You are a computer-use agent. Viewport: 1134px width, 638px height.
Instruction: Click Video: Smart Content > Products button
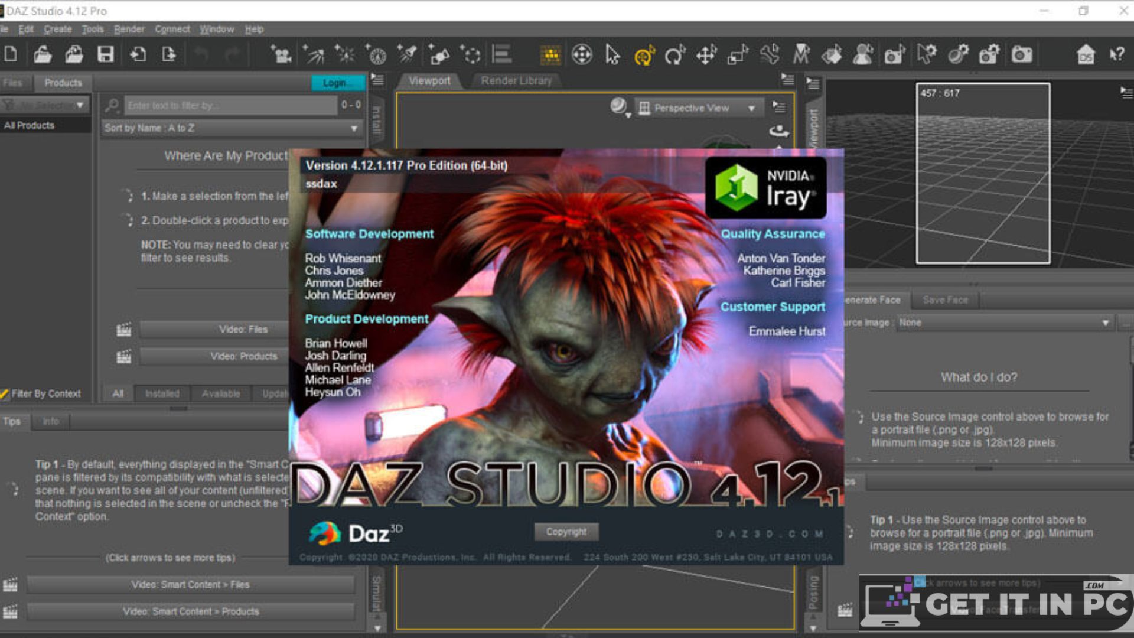pyautogui.click(x=191, y=611)
